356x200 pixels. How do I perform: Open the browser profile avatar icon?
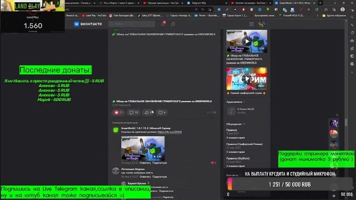(x=343, y=9)
